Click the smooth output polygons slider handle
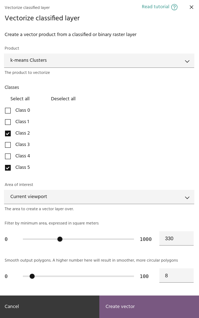199x318 pixels. (32, 276)
